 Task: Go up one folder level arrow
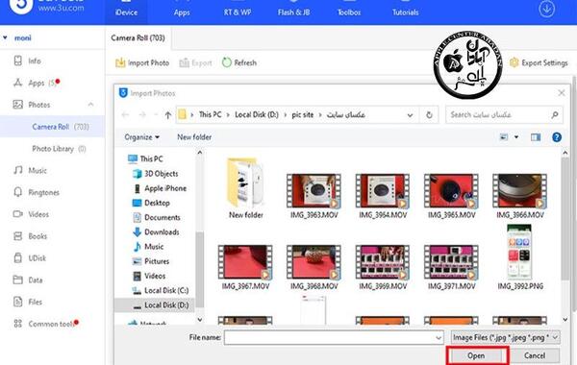tap(167, 115)
